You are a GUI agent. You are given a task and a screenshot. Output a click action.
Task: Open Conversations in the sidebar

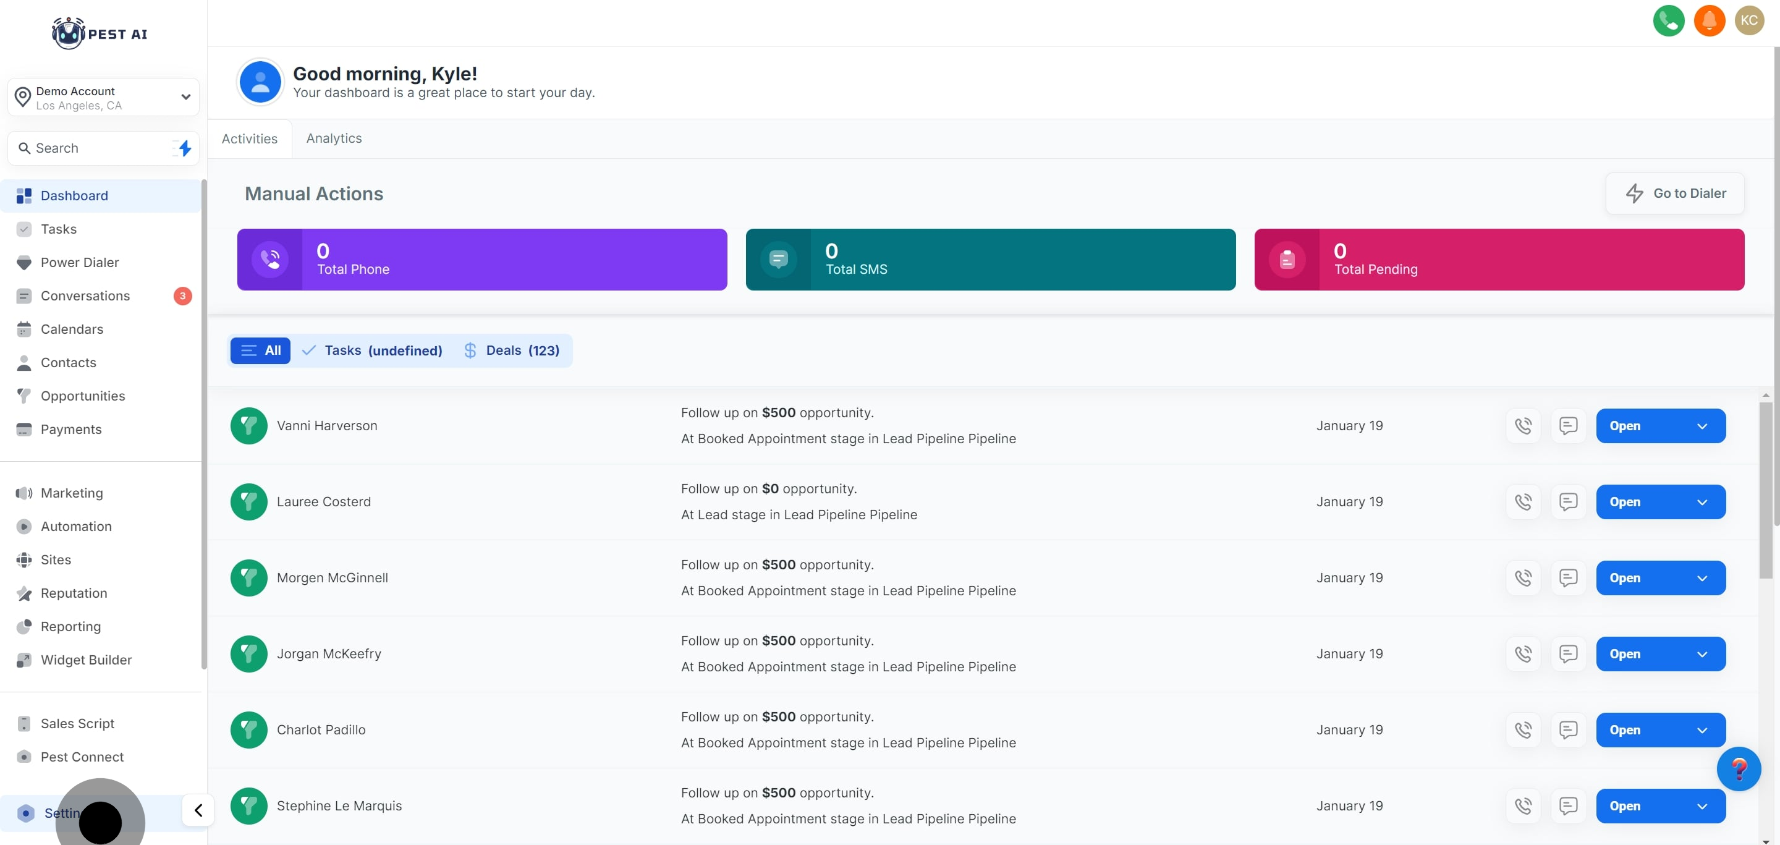point(85,295)
